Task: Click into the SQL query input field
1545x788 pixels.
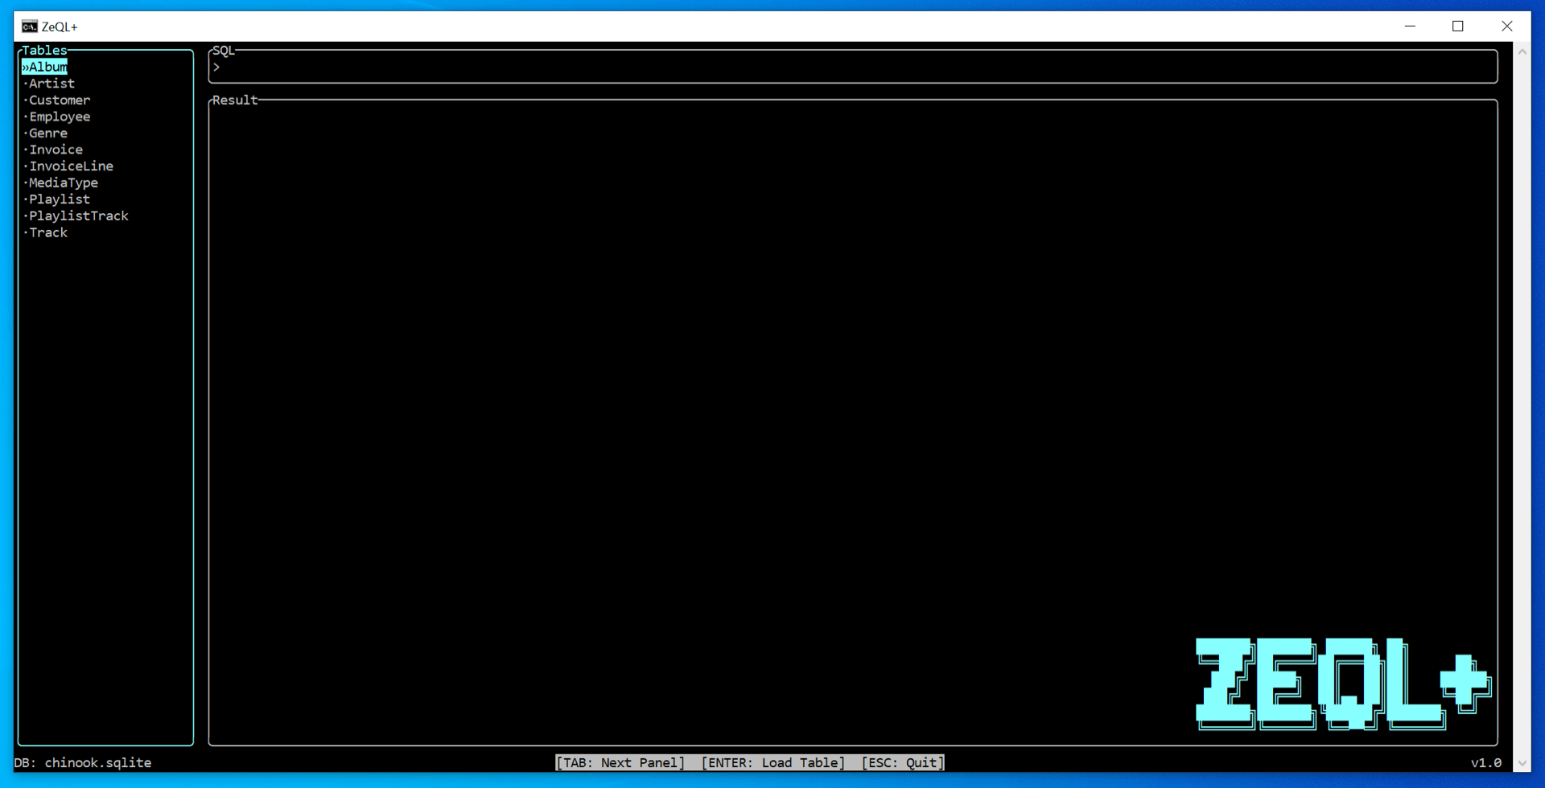Action: click(x=853, y=68)
